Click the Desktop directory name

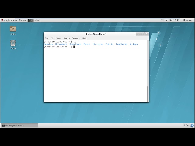point(48,44)
